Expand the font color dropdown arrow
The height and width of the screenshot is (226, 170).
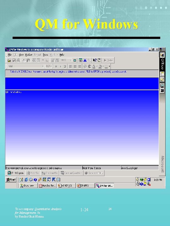click(x=97, y=66)
